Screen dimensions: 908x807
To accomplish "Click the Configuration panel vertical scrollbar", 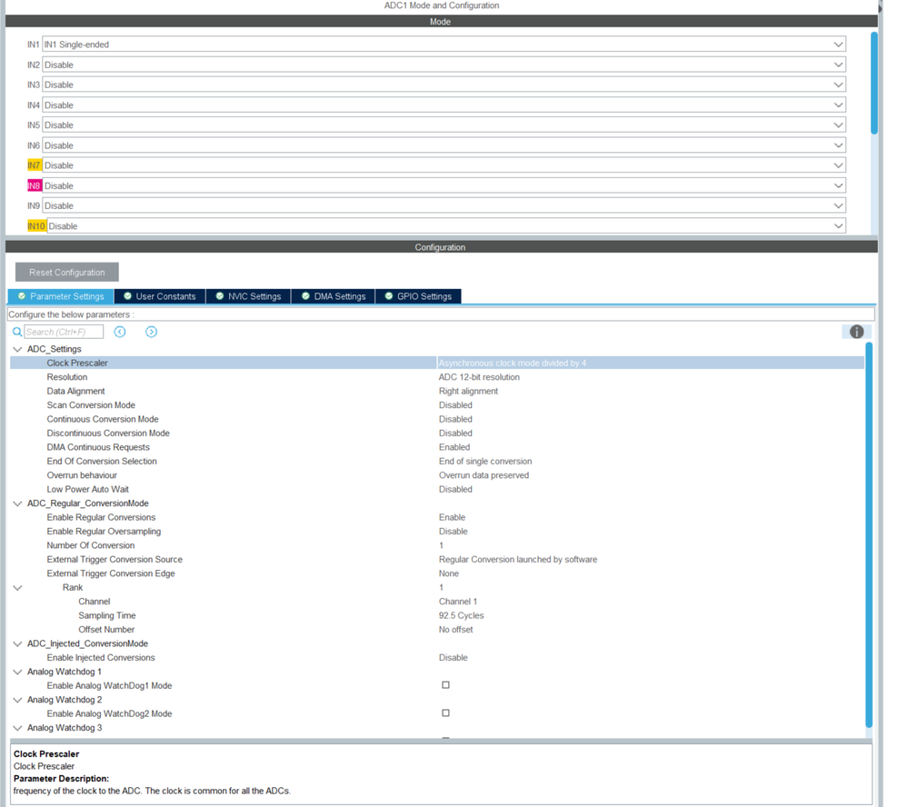I will 869,534.
